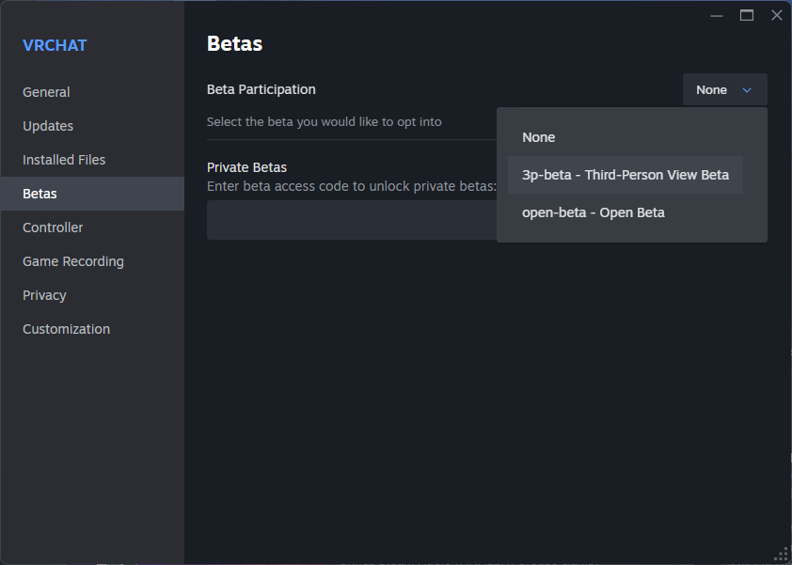Image resolution: width=792 pixels, height=565 pixels.
Task: Select the Betas sidebar item
Action: point(40,194)
